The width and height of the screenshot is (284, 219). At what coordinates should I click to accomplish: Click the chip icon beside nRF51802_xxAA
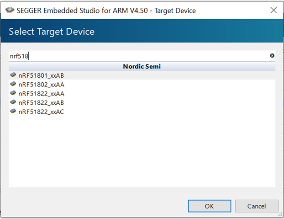pos(13,84)
